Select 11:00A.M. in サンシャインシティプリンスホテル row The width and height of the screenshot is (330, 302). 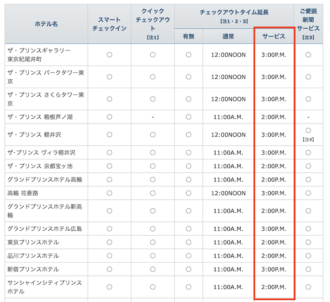[228, 287]
